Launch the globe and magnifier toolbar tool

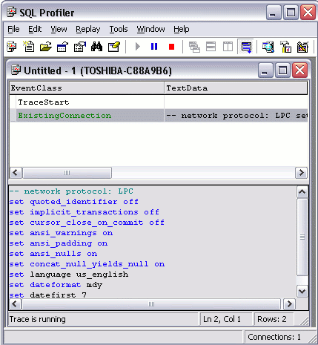pyautogui.click(x=268, y=47)
